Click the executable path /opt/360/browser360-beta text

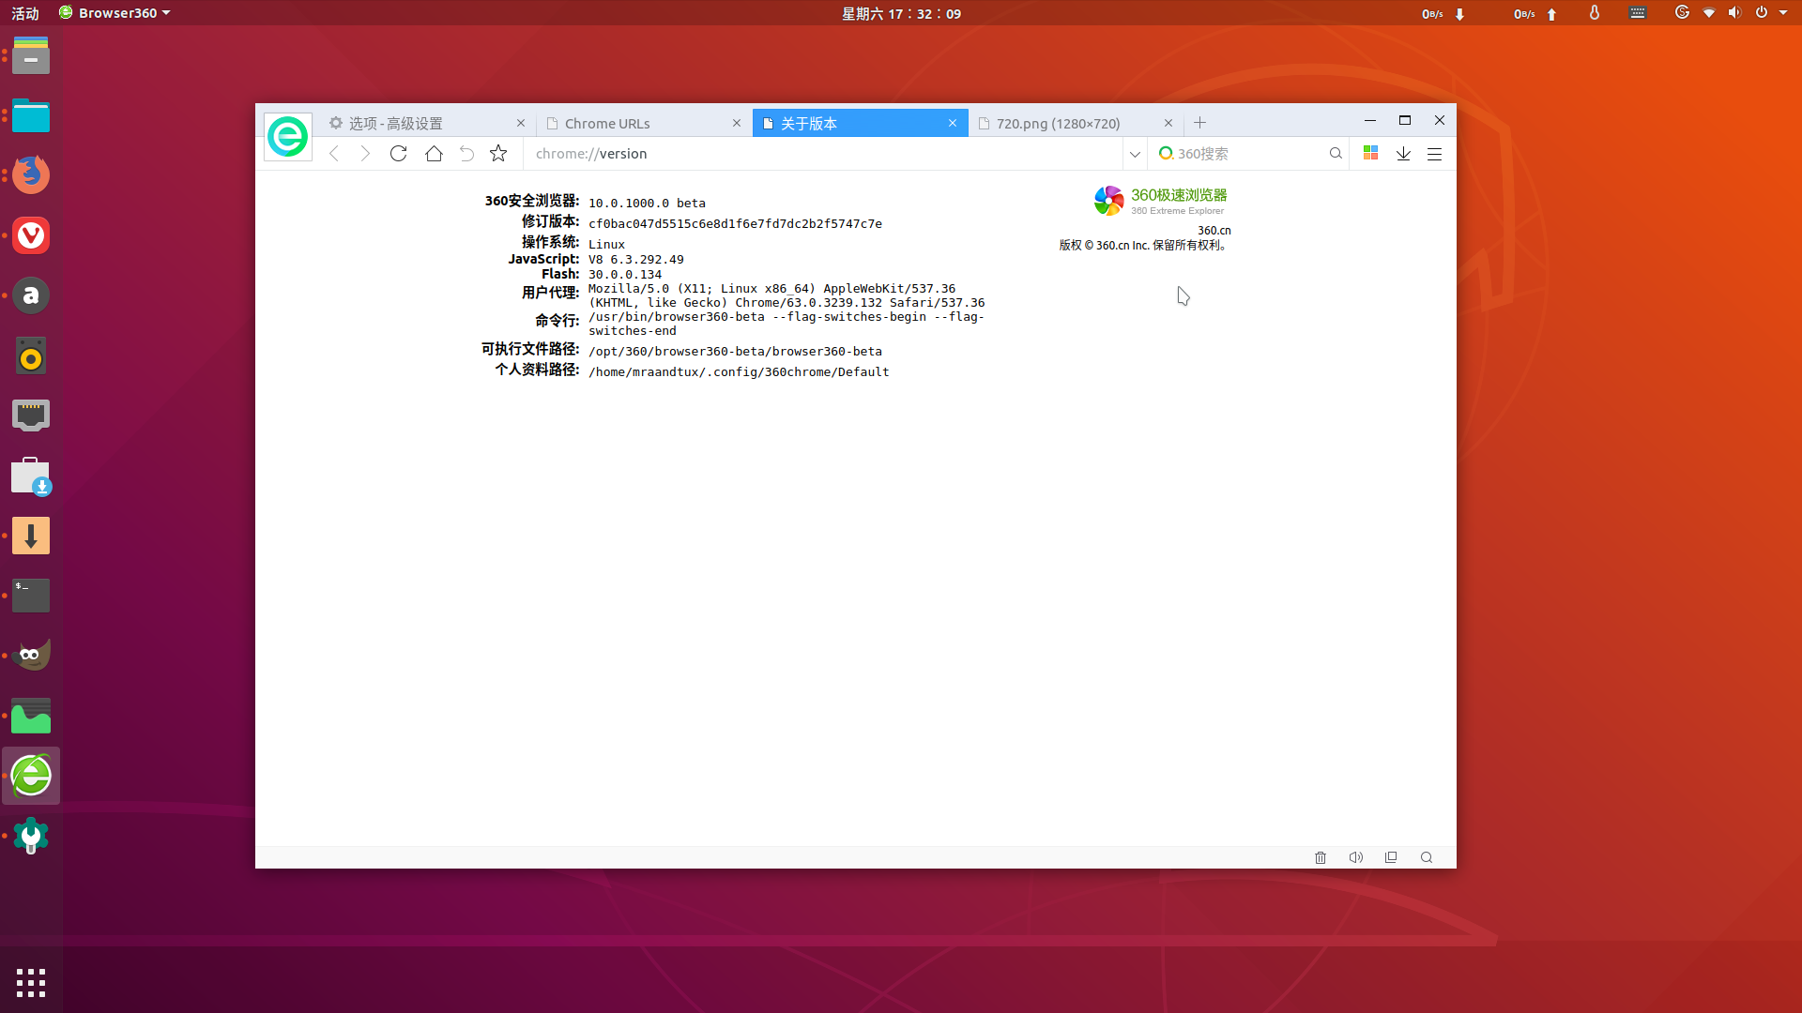click(x=735, y=352)
